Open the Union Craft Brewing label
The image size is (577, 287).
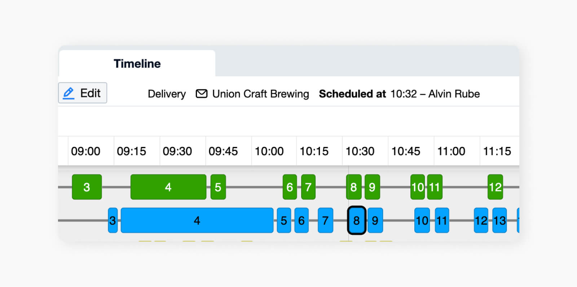260,94
